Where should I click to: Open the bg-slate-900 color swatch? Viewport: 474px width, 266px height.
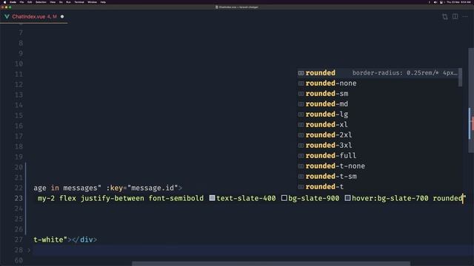pos(284,198)
